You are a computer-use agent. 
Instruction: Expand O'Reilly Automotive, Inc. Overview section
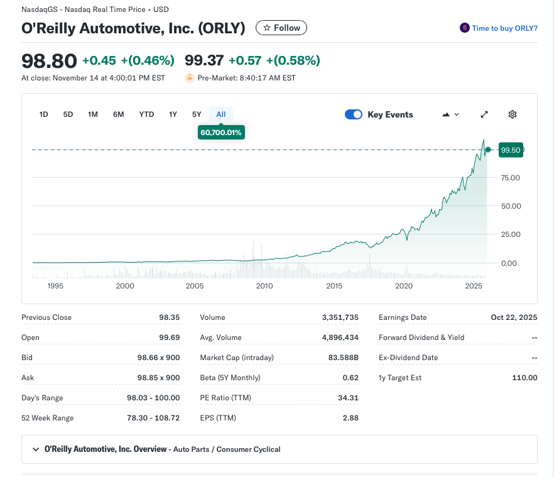[35, 449]
